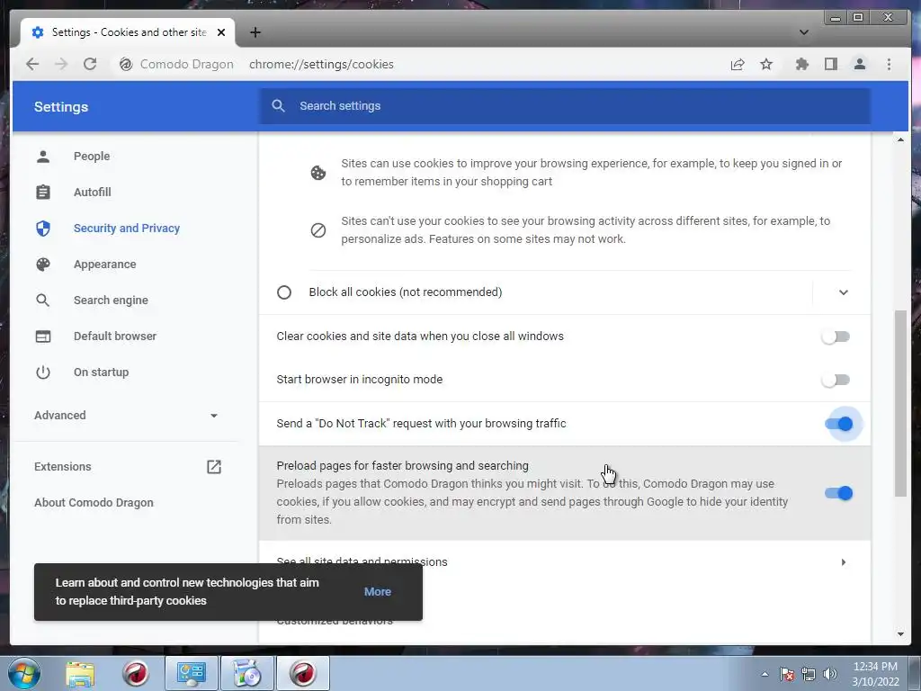Click the address bar URL chrome://settings/cookies
The height and width of the screenshot is (691, 921).
(321, 64)
